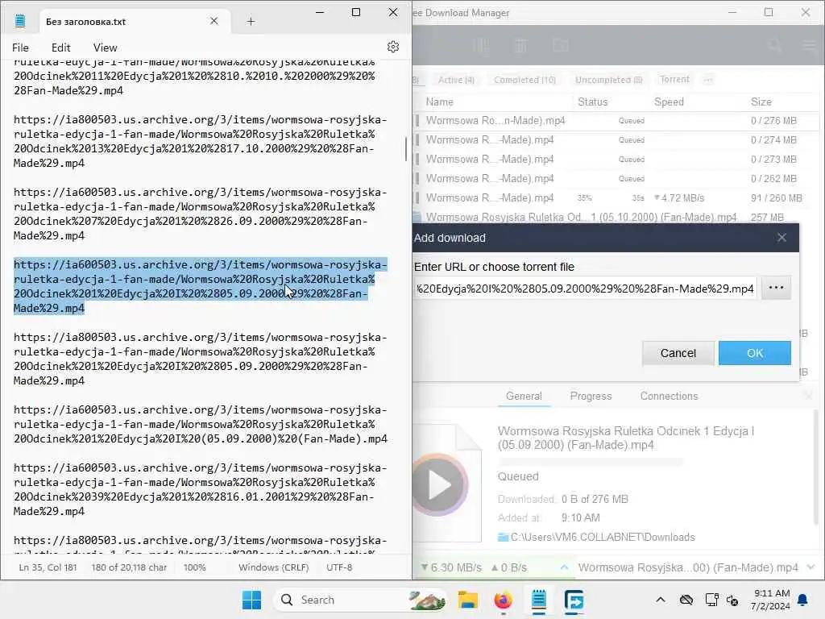
Task: Switch to Uncompleted filter
Action: click(609, 80)
